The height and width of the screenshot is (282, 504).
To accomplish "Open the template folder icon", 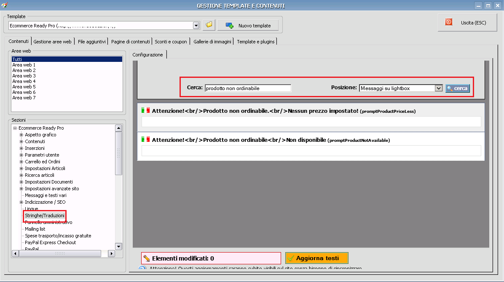I will click(x=209, y=25).
